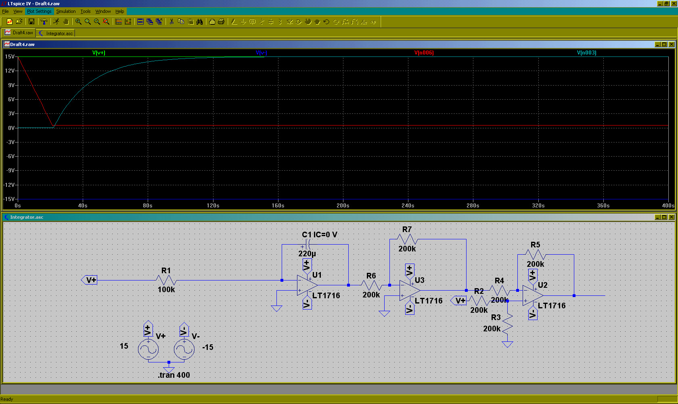678x404 pixels.
Task: Click the Find binoculars icon
Action: click(199, 22)
